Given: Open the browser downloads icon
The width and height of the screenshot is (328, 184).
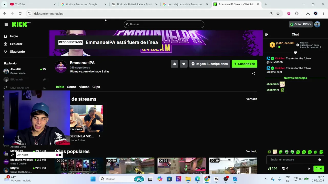Looking at the screenshot, I should click(308, 14).
